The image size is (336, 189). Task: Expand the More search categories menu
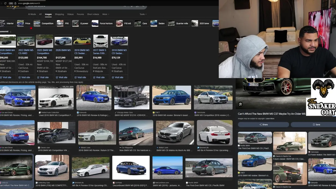tap(106, 14)
